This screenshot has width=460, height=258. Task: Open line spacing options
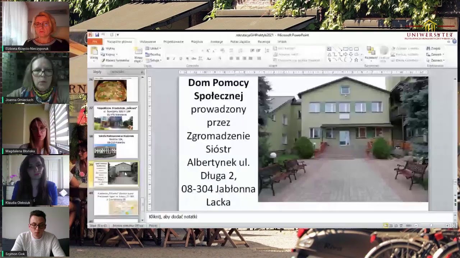coord(267,51)
